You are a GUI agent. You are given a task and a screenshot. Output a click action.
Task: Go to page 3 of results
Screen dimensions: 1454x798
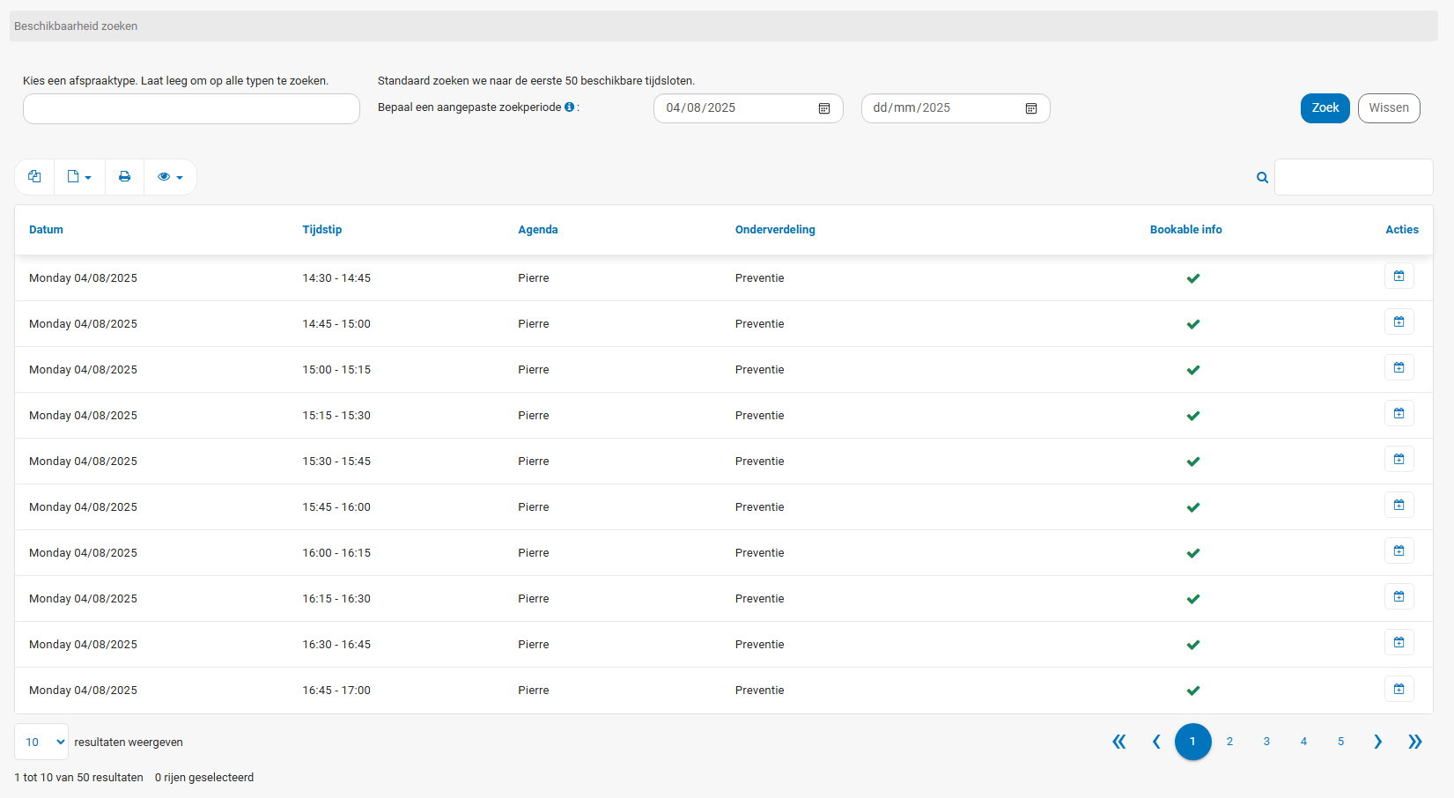click(x=1266, y=742)
